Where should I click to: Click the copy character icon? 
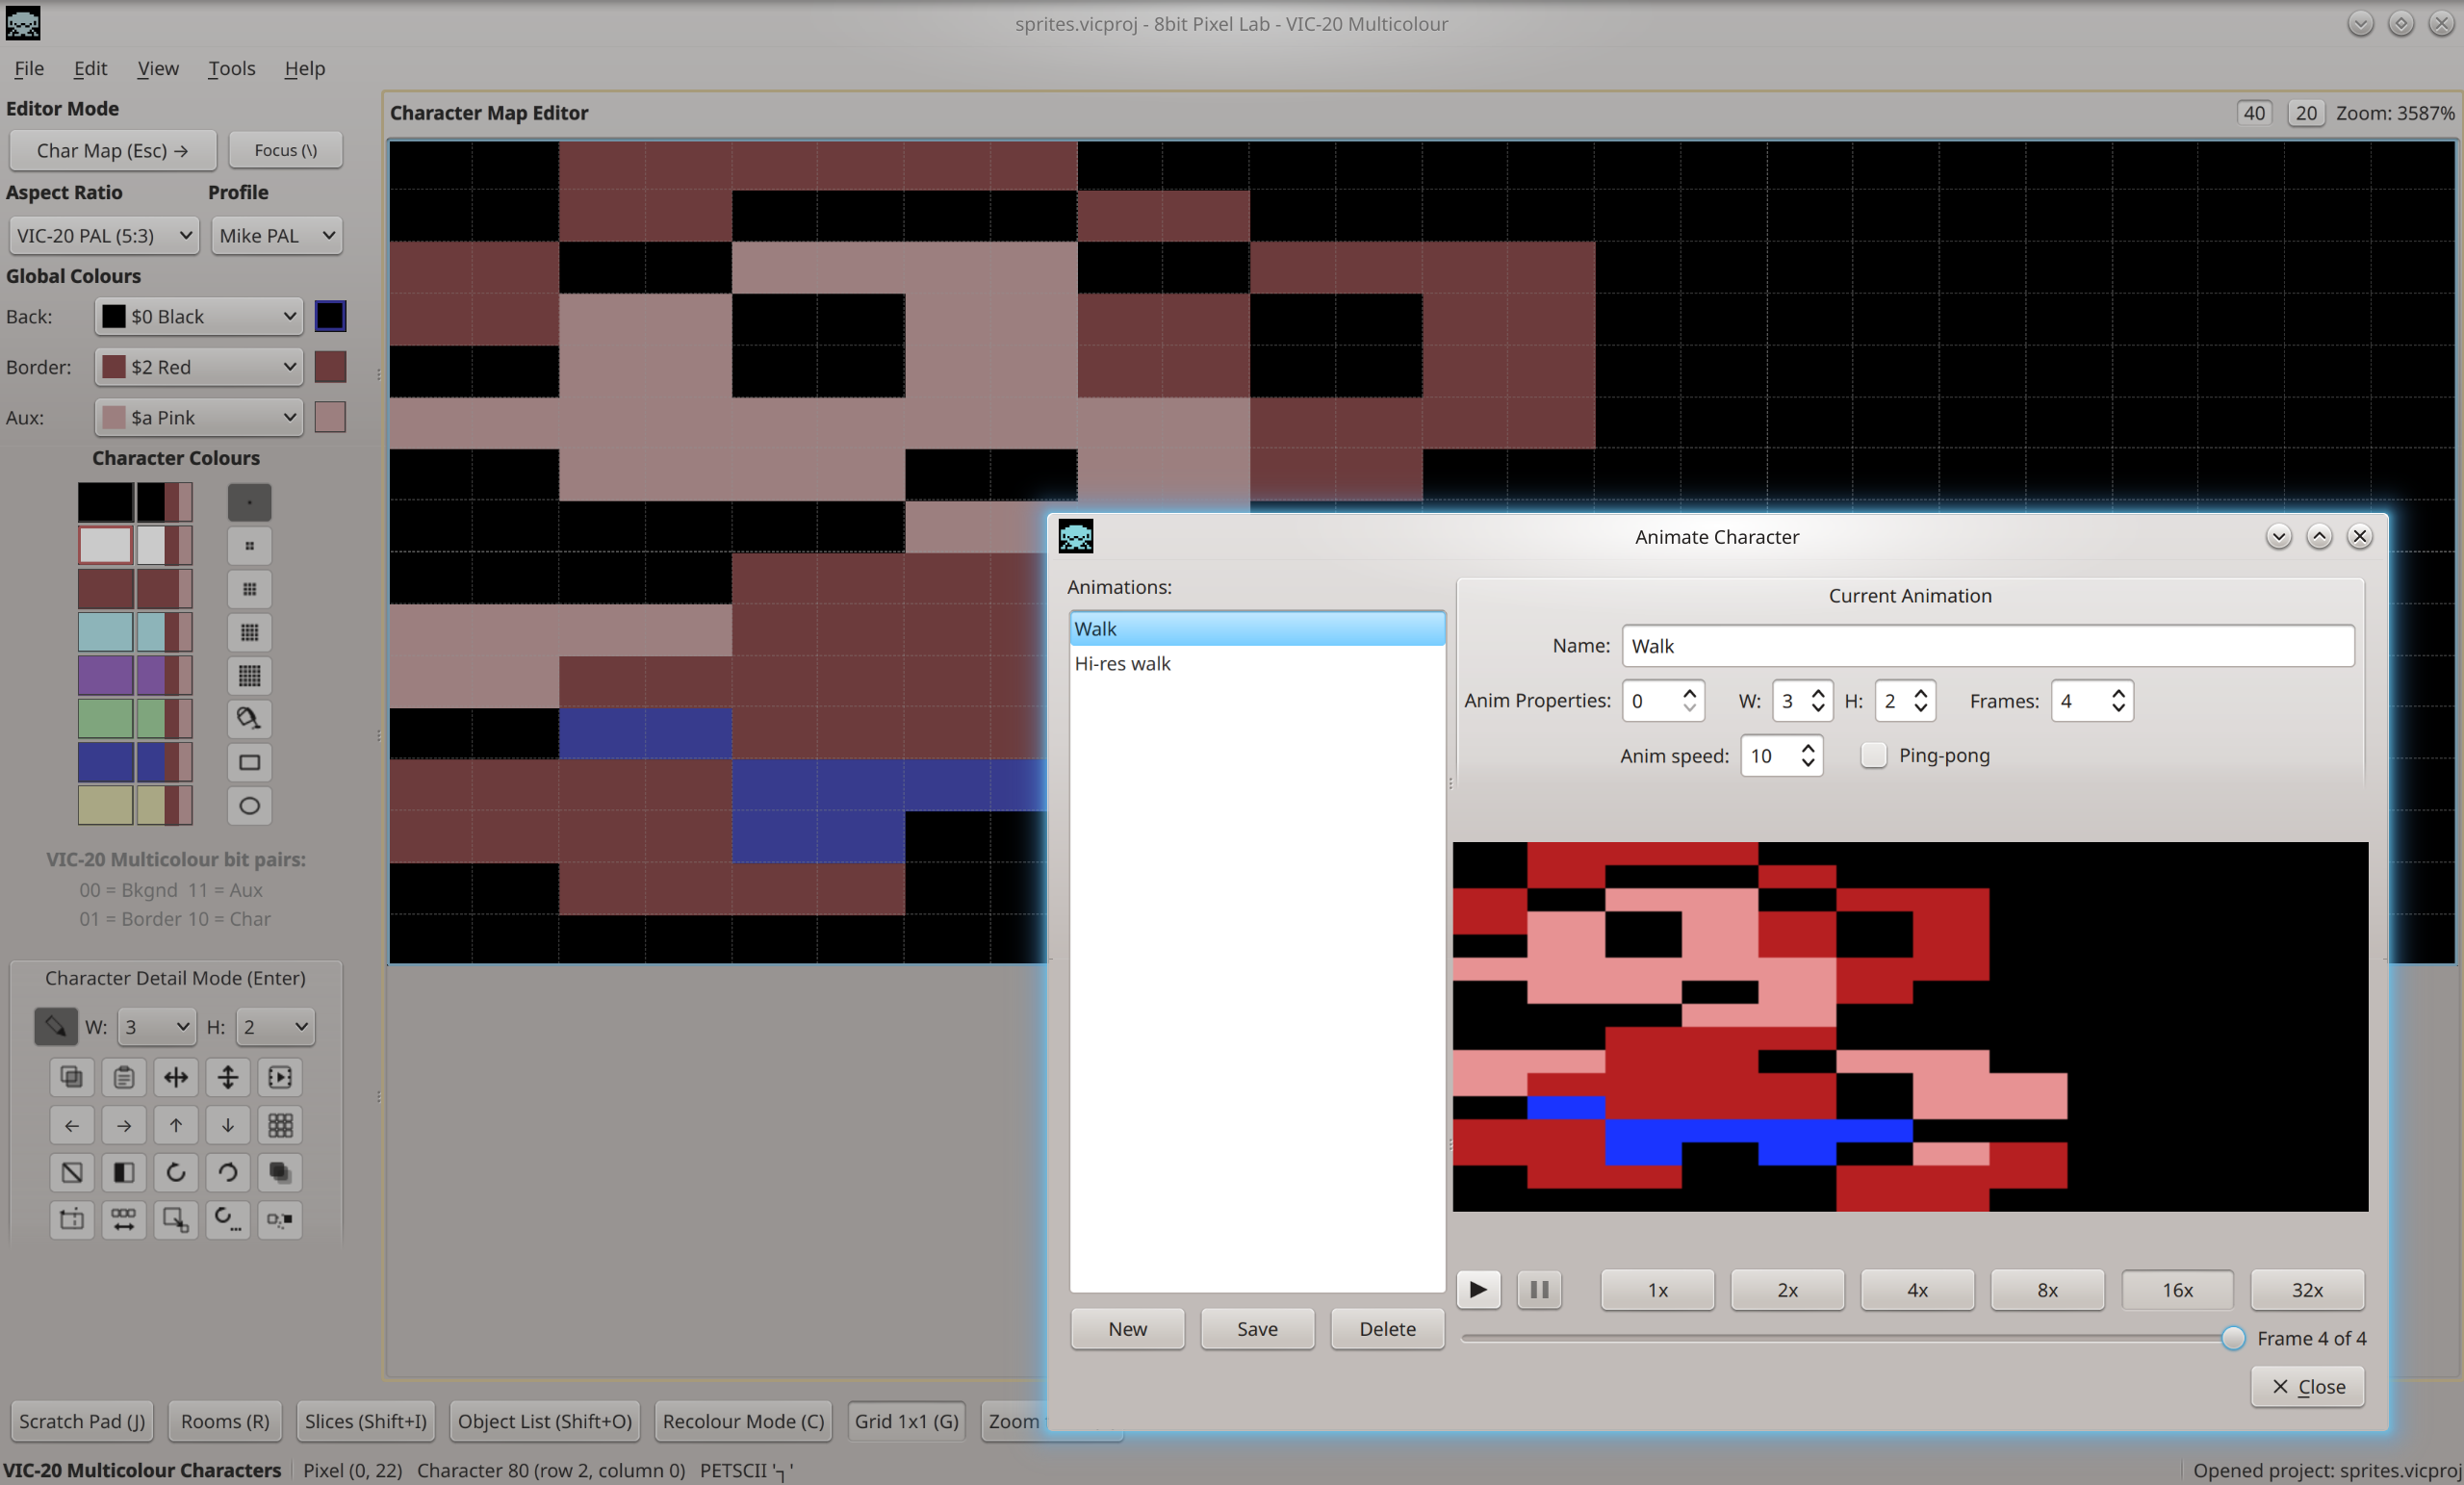[71, 1077]
